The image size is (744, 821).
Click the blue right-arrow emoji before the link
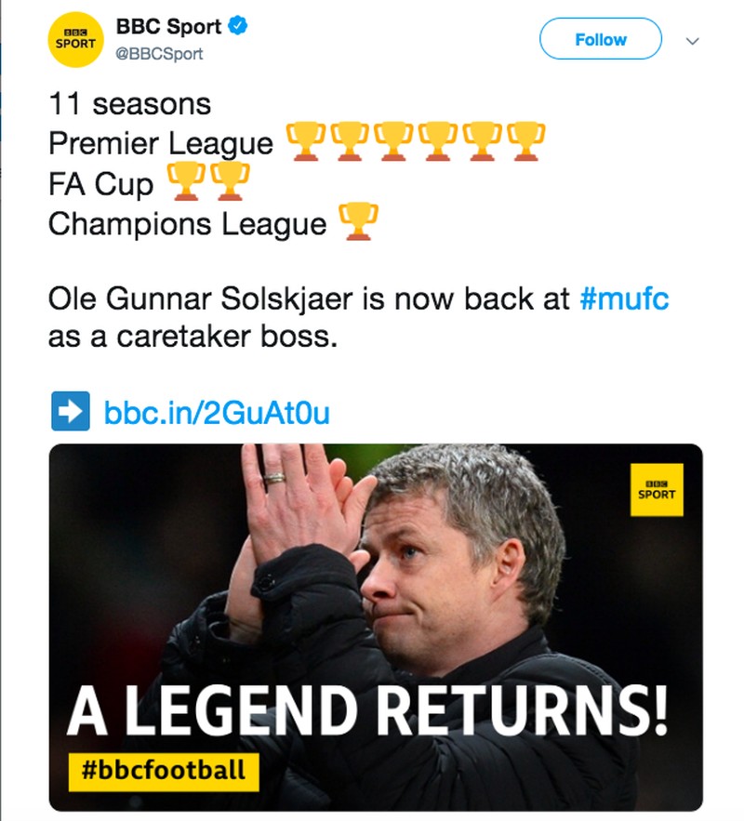tap(70, 412)
